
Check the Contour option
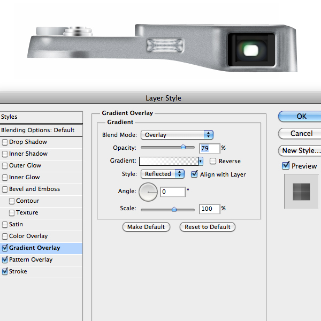tap(12, 201)
